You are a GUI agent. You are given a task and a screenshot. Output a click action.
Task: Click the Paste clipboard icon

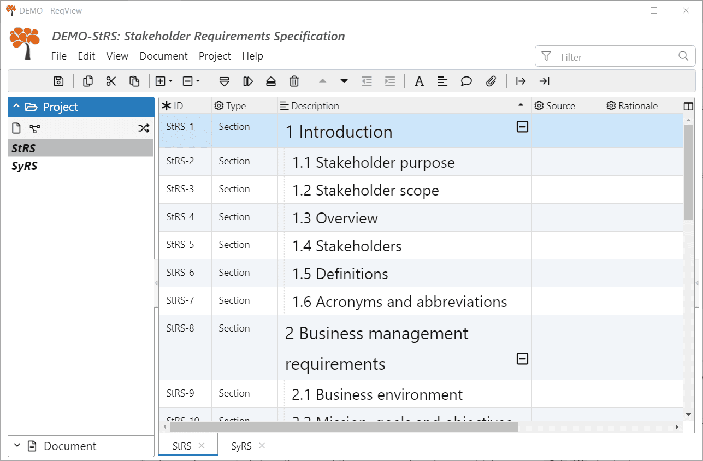pos(134,81)
